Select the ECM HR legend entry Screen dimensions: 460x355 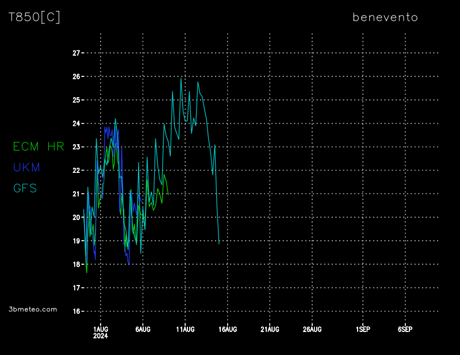pos(39,146)
